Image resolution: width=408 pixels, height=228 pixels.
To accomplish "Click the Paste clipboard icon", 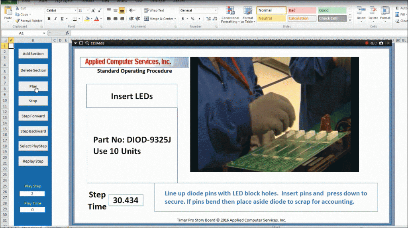I will pyautogui.click(x=8, y=12).
